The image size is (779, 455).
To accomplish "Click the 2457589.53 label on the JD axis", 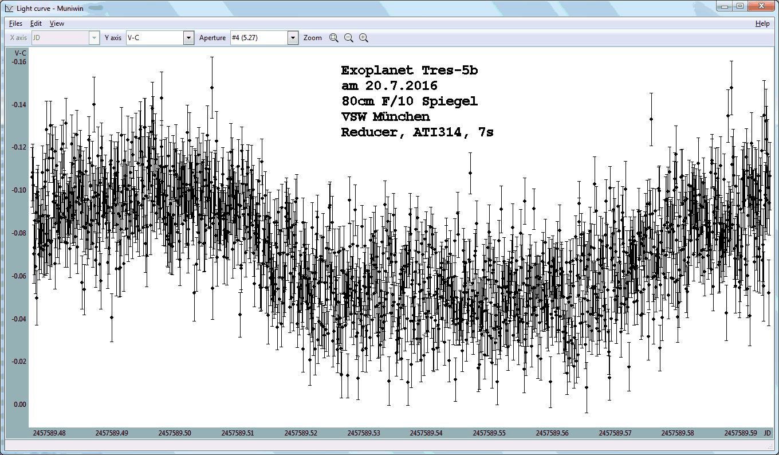I will click(x=364, y=433).
